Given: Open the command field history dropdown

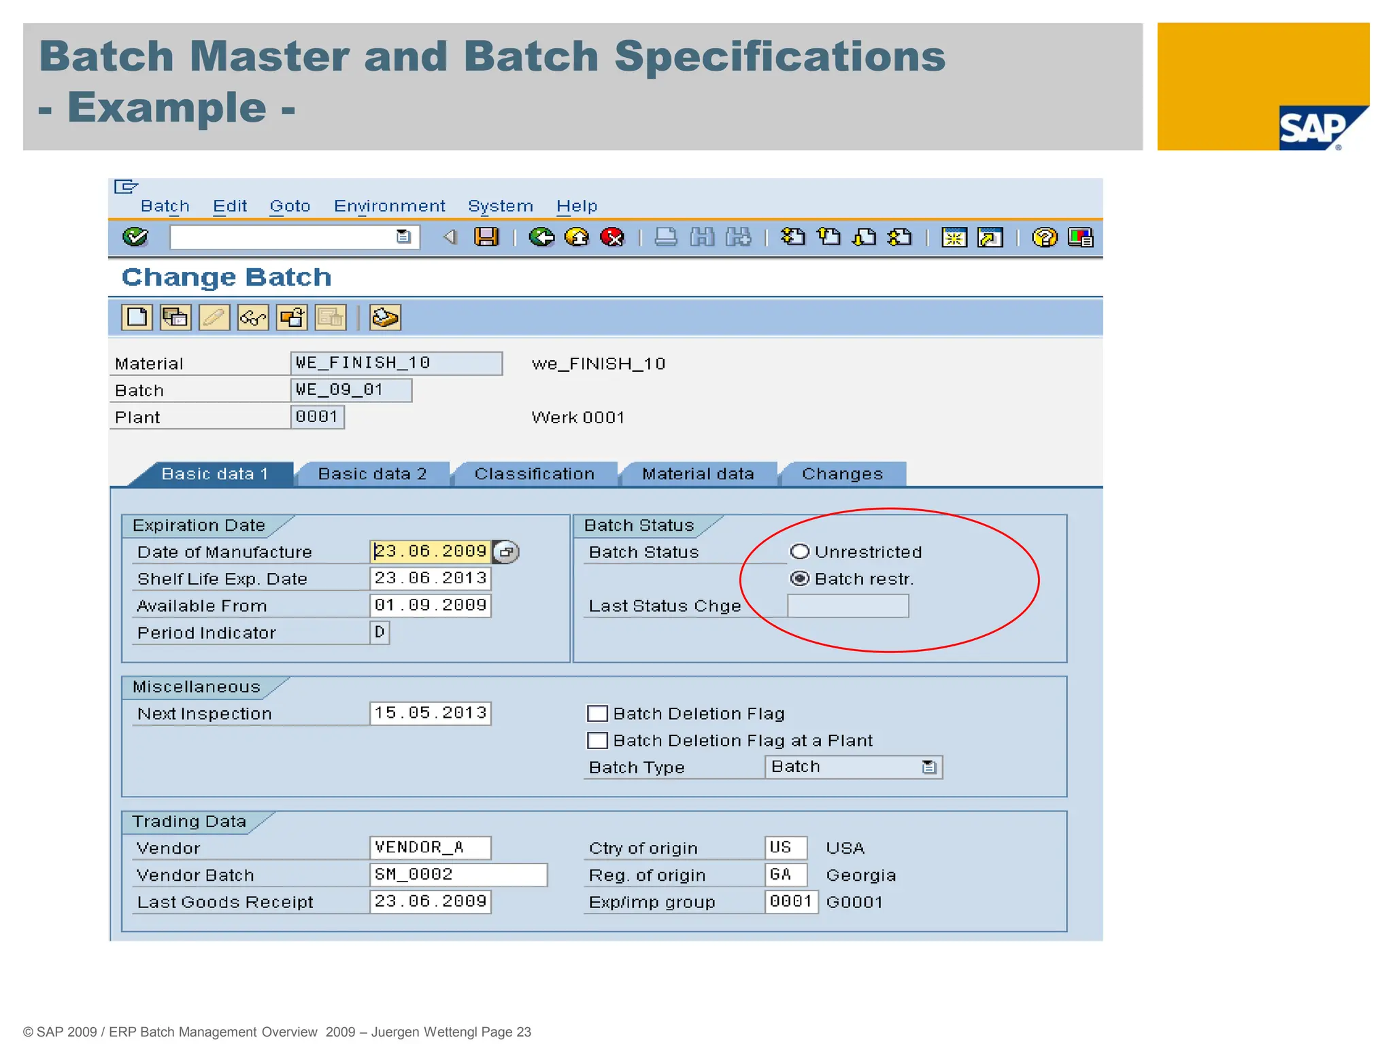Looking at the screenshot, I should (x=403, y=237).
